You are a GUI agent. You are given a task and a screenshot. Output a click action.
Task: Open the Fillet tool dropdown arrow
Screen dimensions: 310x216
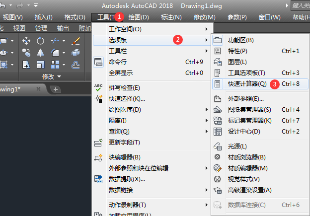tap(64, 53)
